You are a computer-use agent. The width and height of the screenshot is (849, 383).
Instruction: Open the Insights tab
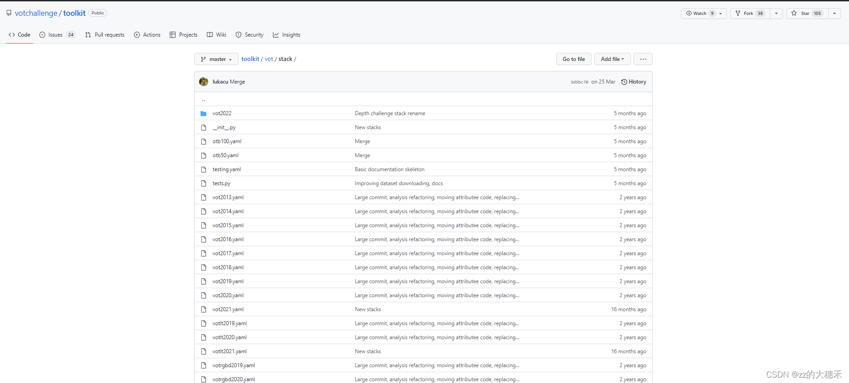(x=286, y=35)
